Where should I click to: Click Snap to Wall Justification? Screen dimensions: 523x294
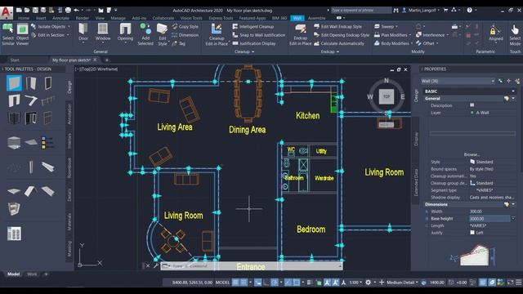[x=258, y=35]
